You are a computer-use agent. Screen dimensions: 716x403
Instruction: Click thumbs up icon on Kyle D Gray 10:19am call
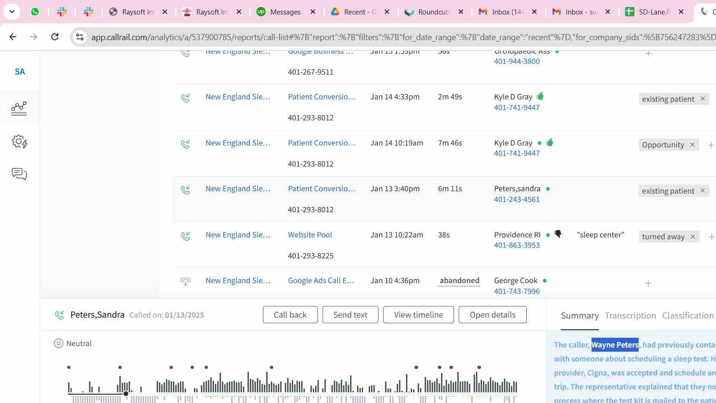pyautogui.click(x=550, y=142)
